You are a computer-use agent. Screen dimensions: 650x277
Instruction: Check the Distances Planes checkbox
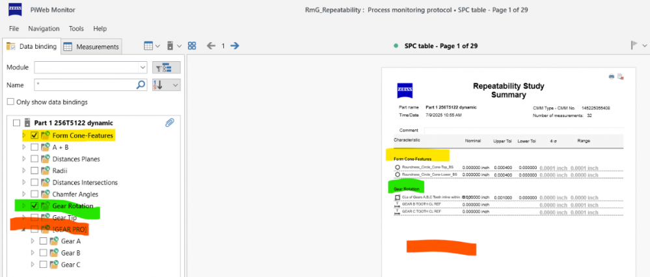[x=35, y=159]
